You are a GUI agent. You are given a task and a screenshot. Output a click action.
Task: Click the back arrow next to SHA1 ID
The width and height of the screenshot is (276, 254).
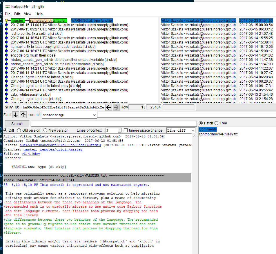(x=109, y=108)
